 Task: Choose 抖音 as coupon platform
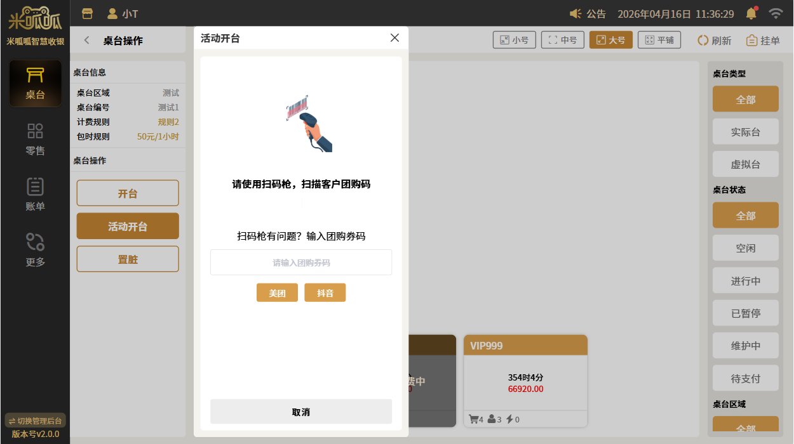click(x=325, y=293)
